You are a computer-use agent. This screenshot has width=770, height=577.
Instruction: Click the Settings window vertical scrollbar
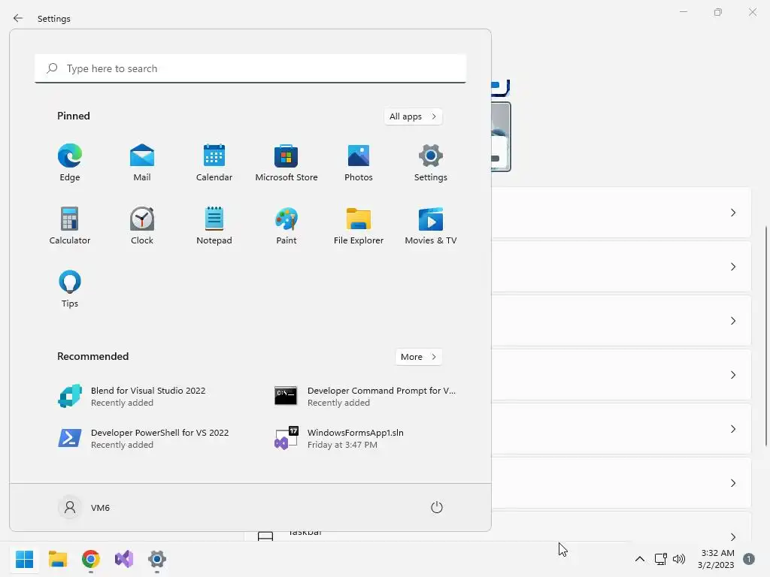click(x=766, y=336)
